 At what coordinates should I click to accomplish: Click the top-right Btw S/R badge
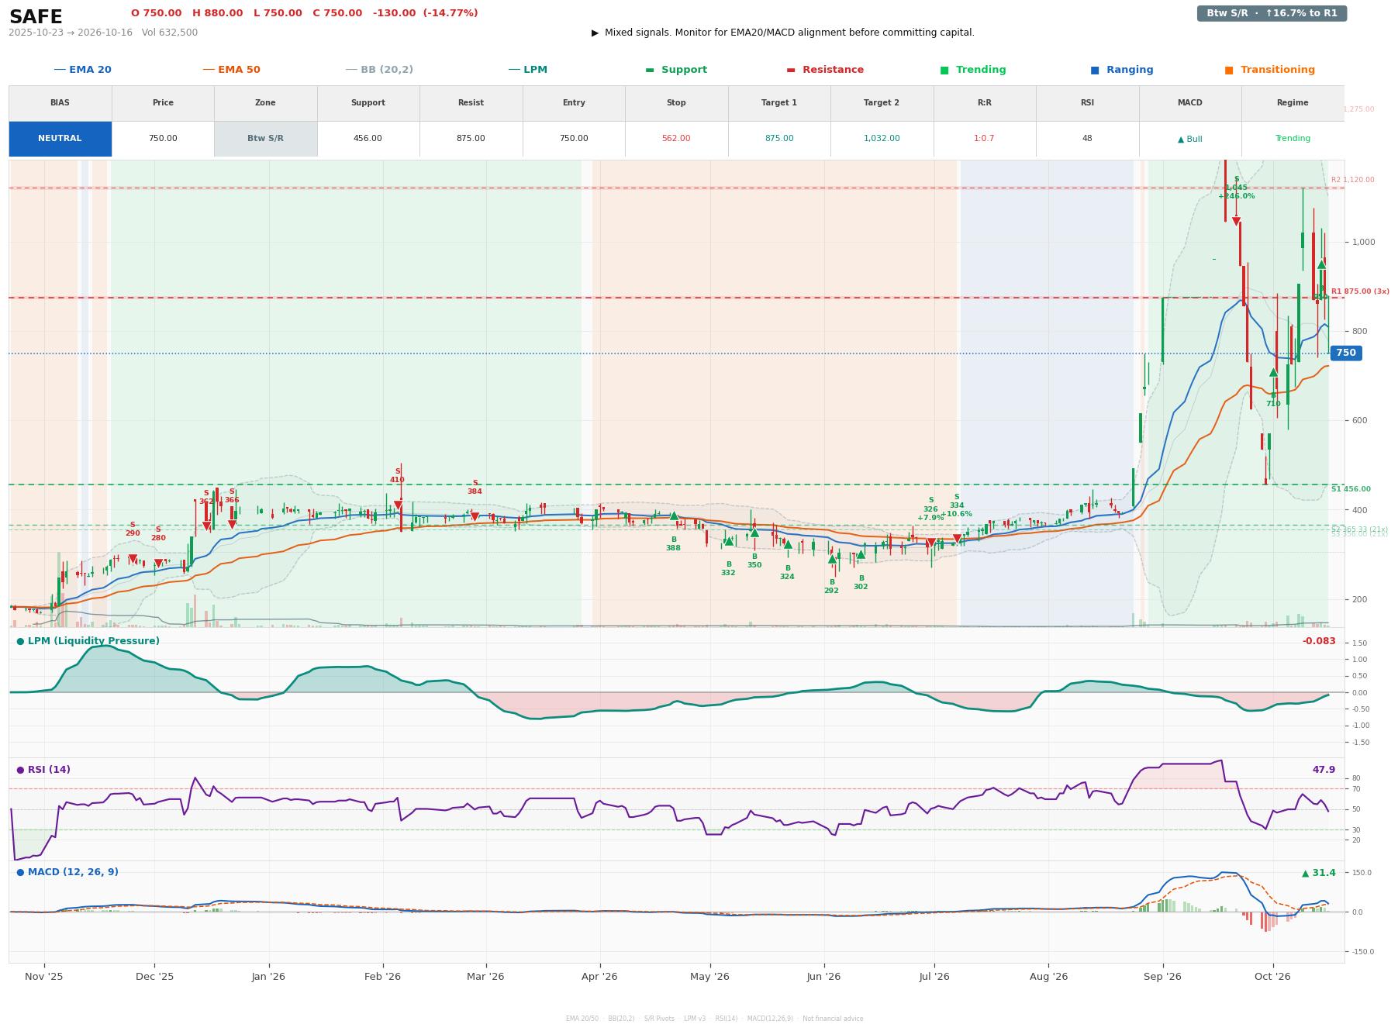[x=1272, y=13]
